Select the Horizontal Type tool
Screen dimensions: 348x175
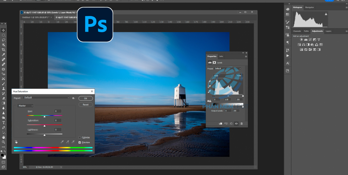pos(3,123)
